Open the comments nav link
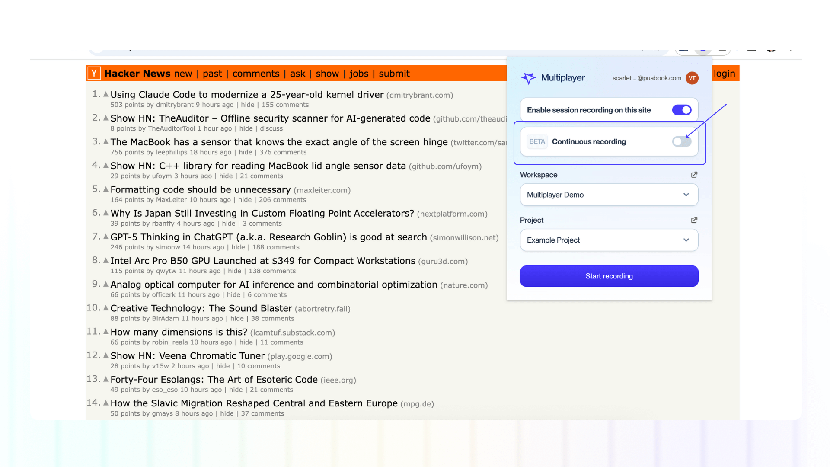The width and height of the screenshot is (830, 467). pos(256,74)
